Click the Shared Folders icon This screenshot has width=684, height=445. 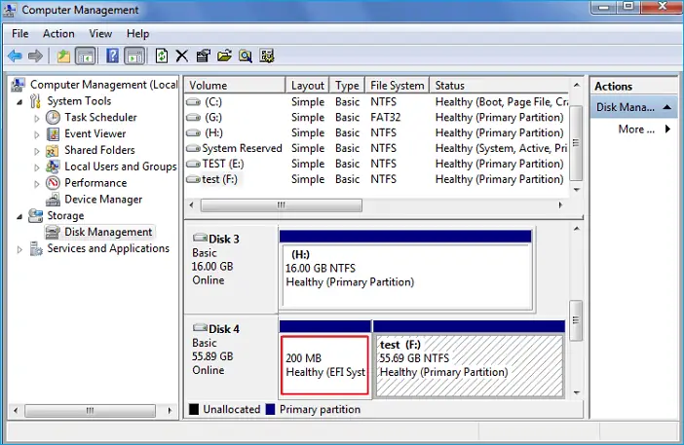[x=53, y=150]
